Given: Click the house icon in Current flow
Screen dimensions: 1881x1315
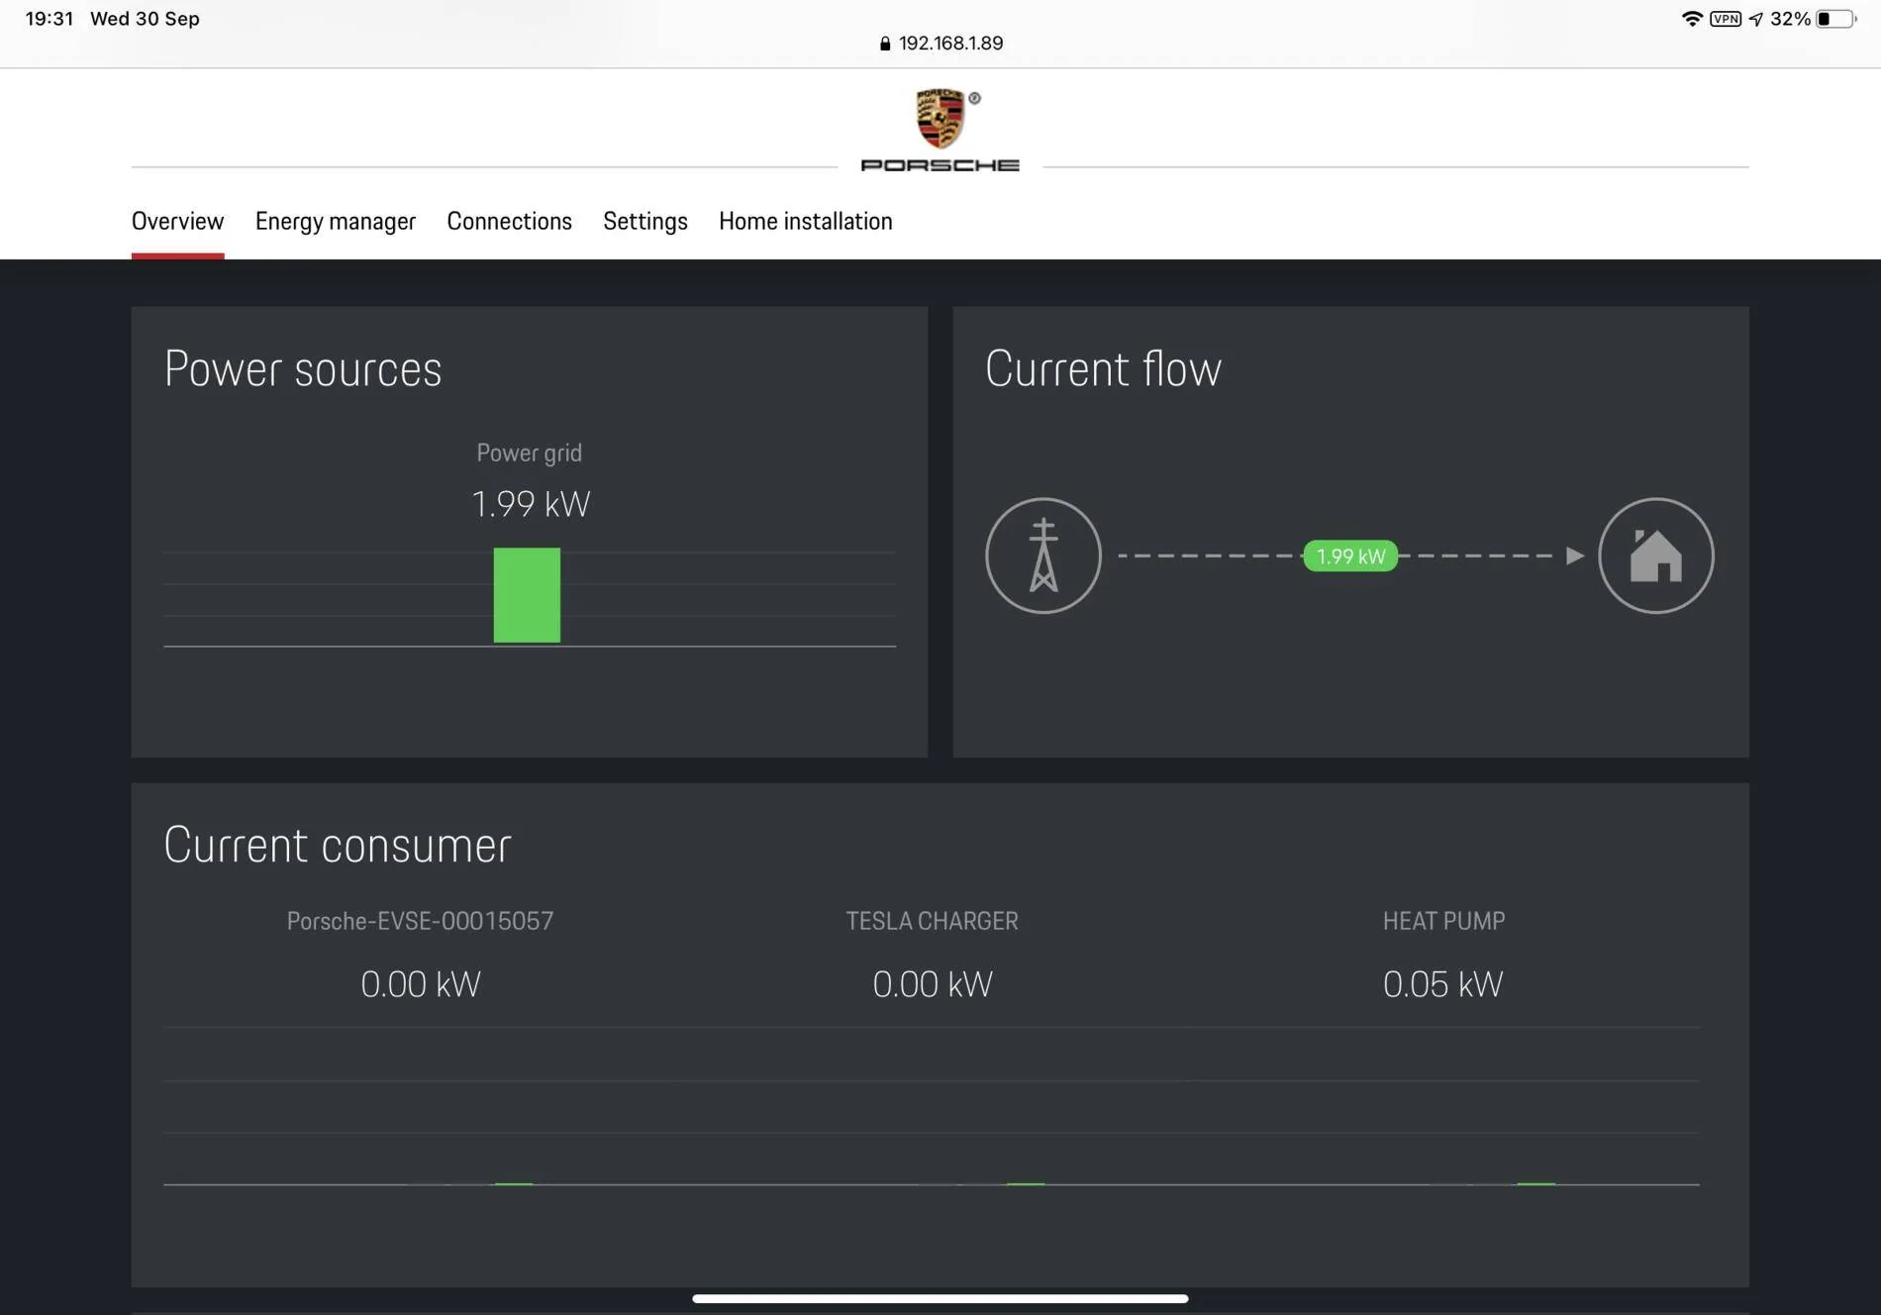Looking at the screenshot, I should tap(1656, 556).
